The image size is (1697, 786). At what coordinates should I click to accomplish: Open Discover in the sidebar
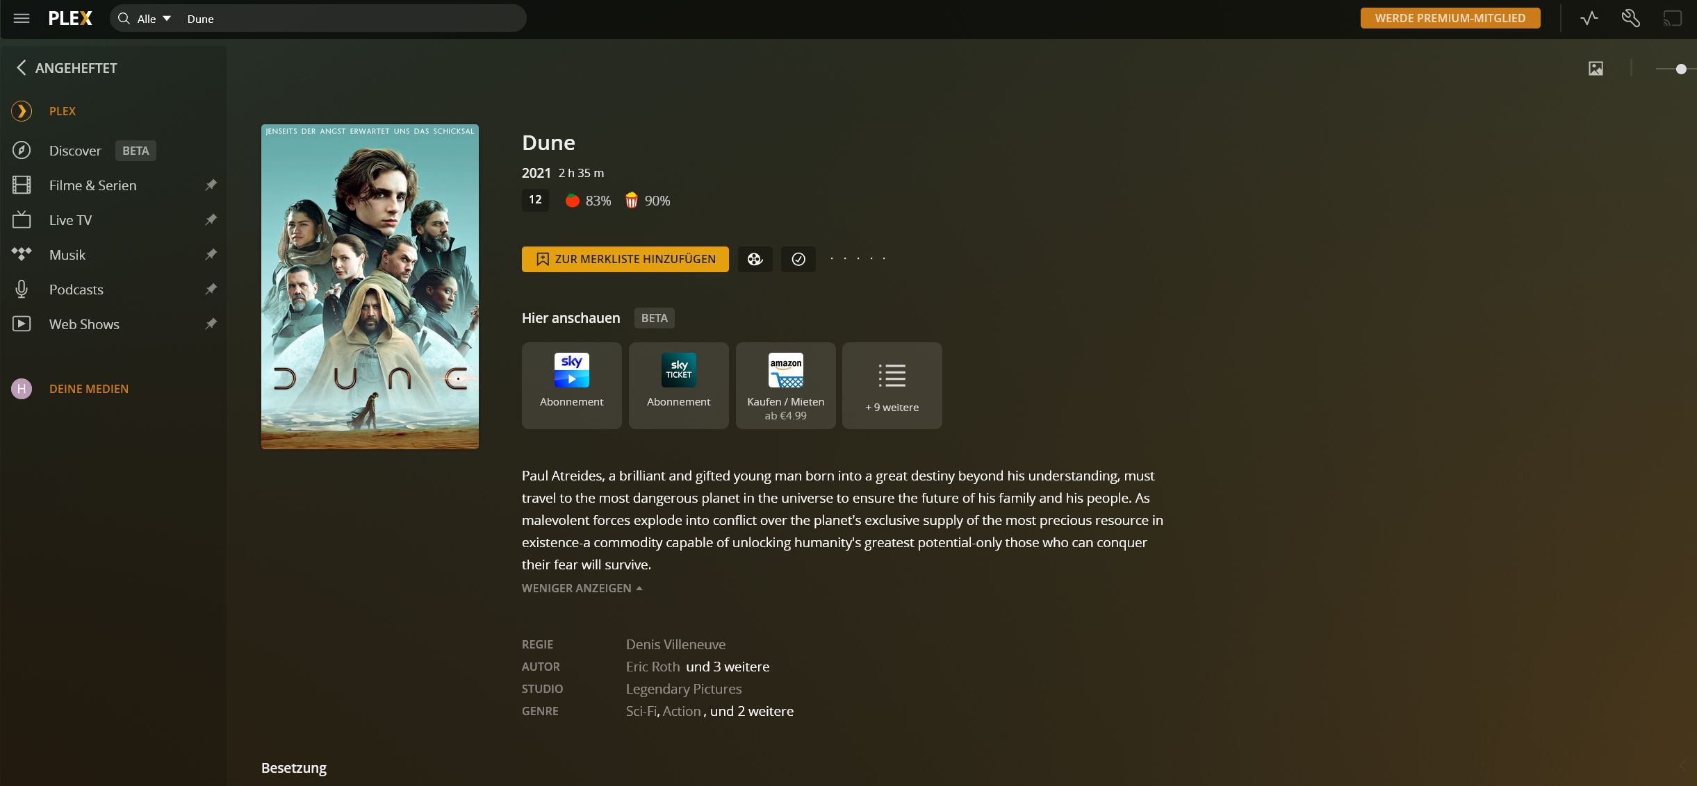click(x=75, y=151)
